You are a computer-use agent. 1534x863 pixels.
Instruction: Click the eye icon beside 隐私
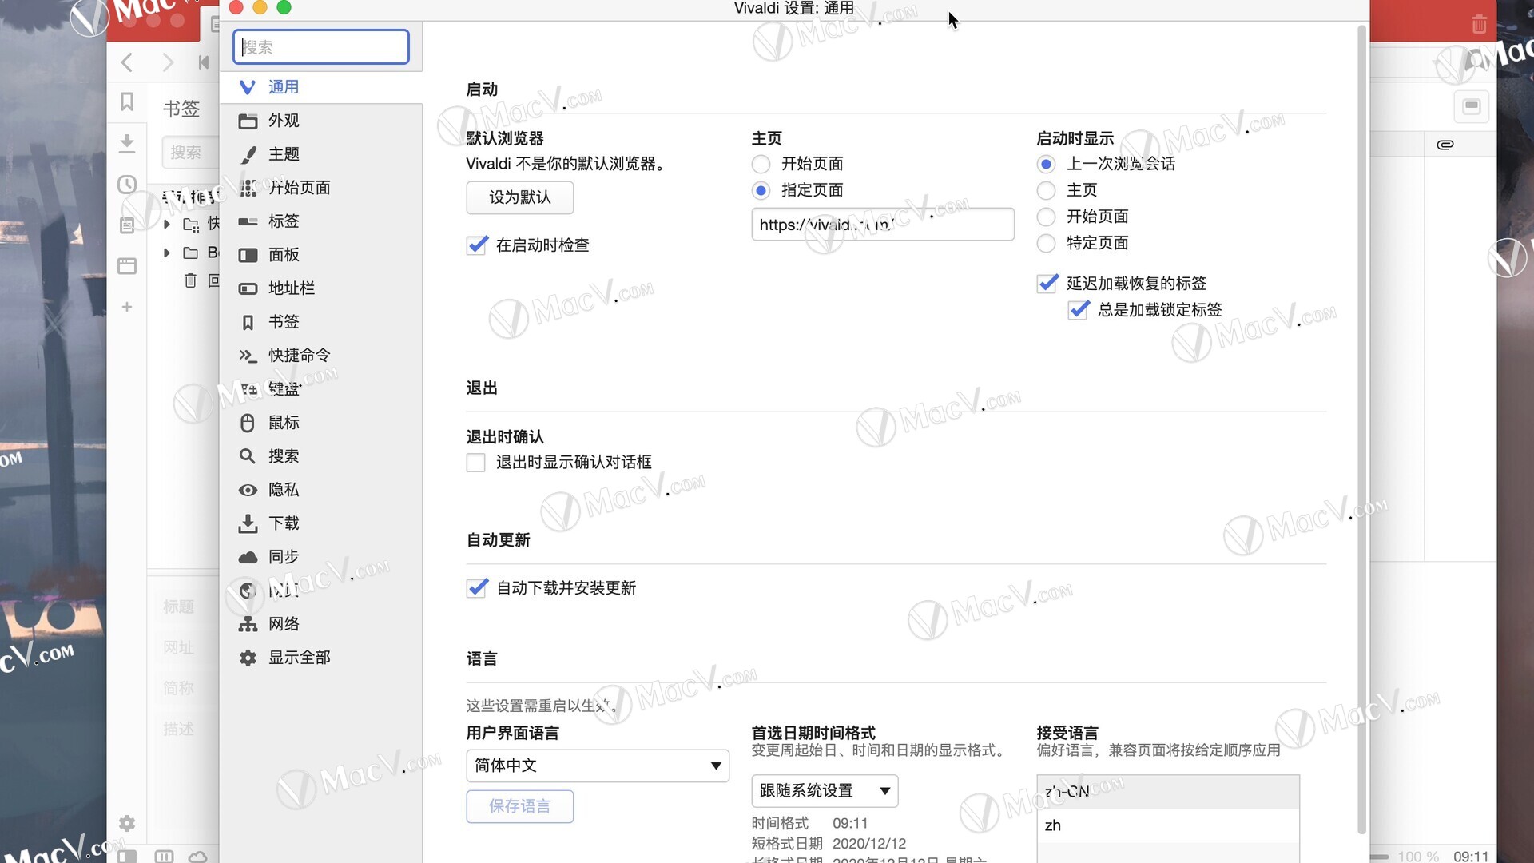(x=248, y=490)
